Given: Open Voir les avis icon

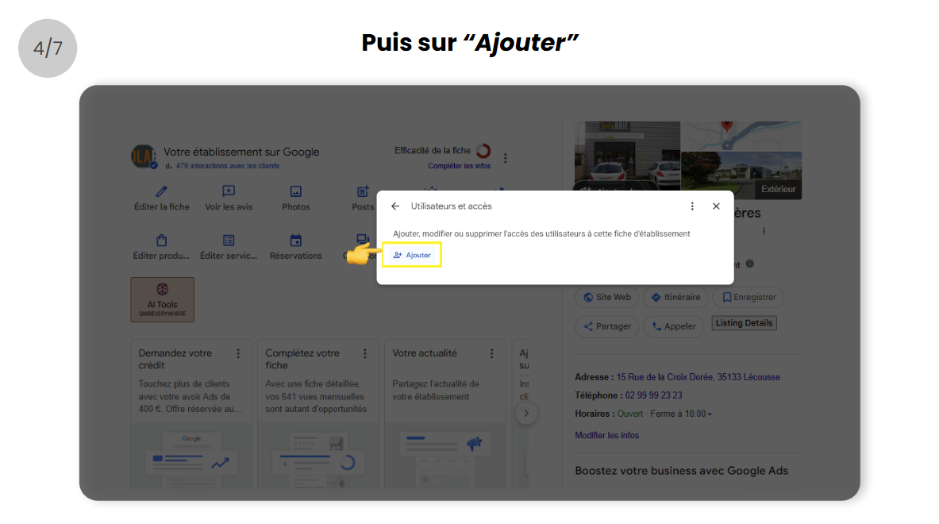Looking at the screenshot, I should [229, 191].
